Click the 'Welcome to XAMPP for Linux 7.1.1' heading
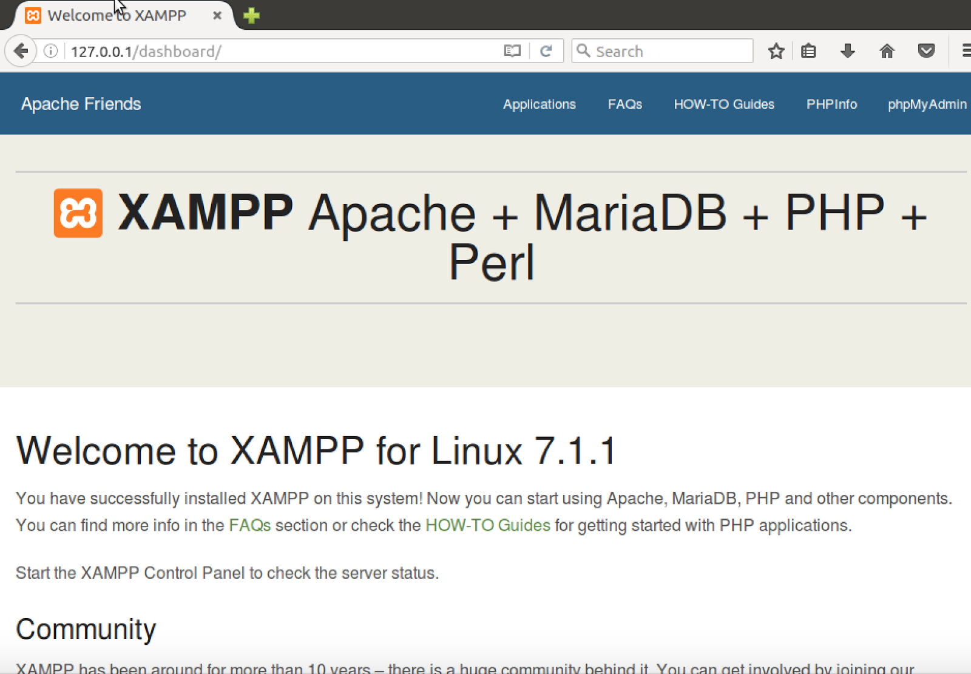 (316, 451)
